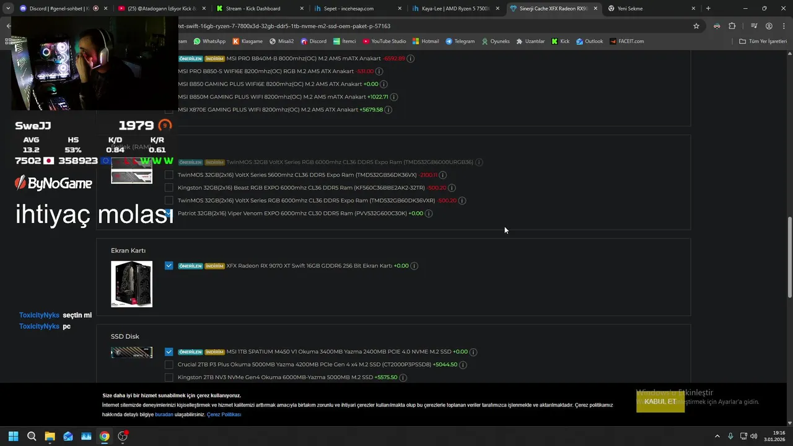Open the XFX Radeon graphics card thumbnail
Viewport: 793px width, 446px height.
coord(131,284)
